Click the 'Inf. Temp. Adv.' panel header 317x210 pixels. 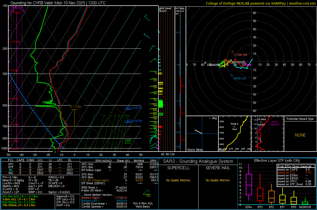coord(180,11)
